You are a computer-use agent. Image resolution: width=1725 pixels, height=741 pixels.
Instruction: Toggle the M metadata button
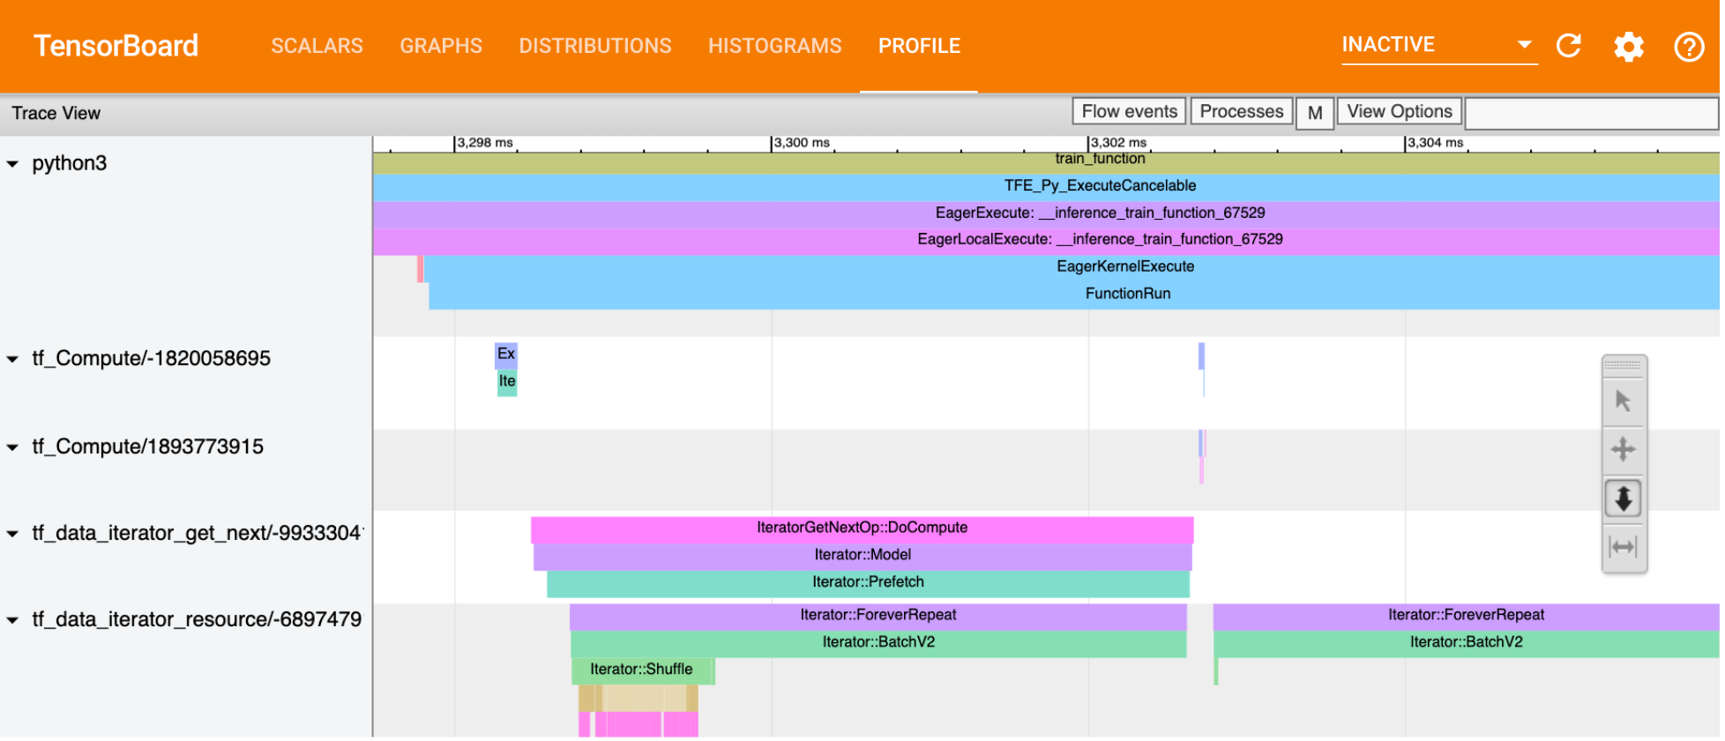coord(1314,113)
